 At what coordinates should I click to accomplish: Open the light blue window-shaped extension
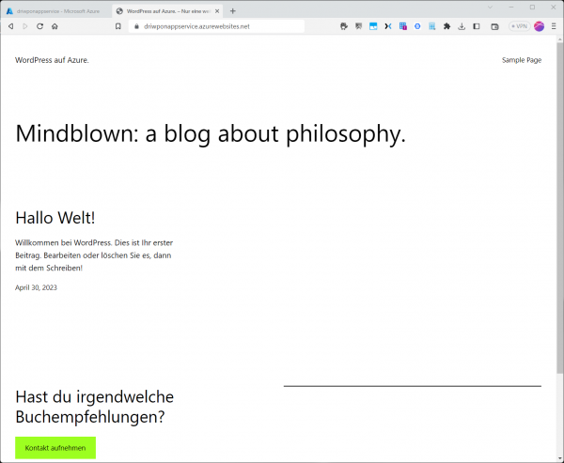point(373,26)
